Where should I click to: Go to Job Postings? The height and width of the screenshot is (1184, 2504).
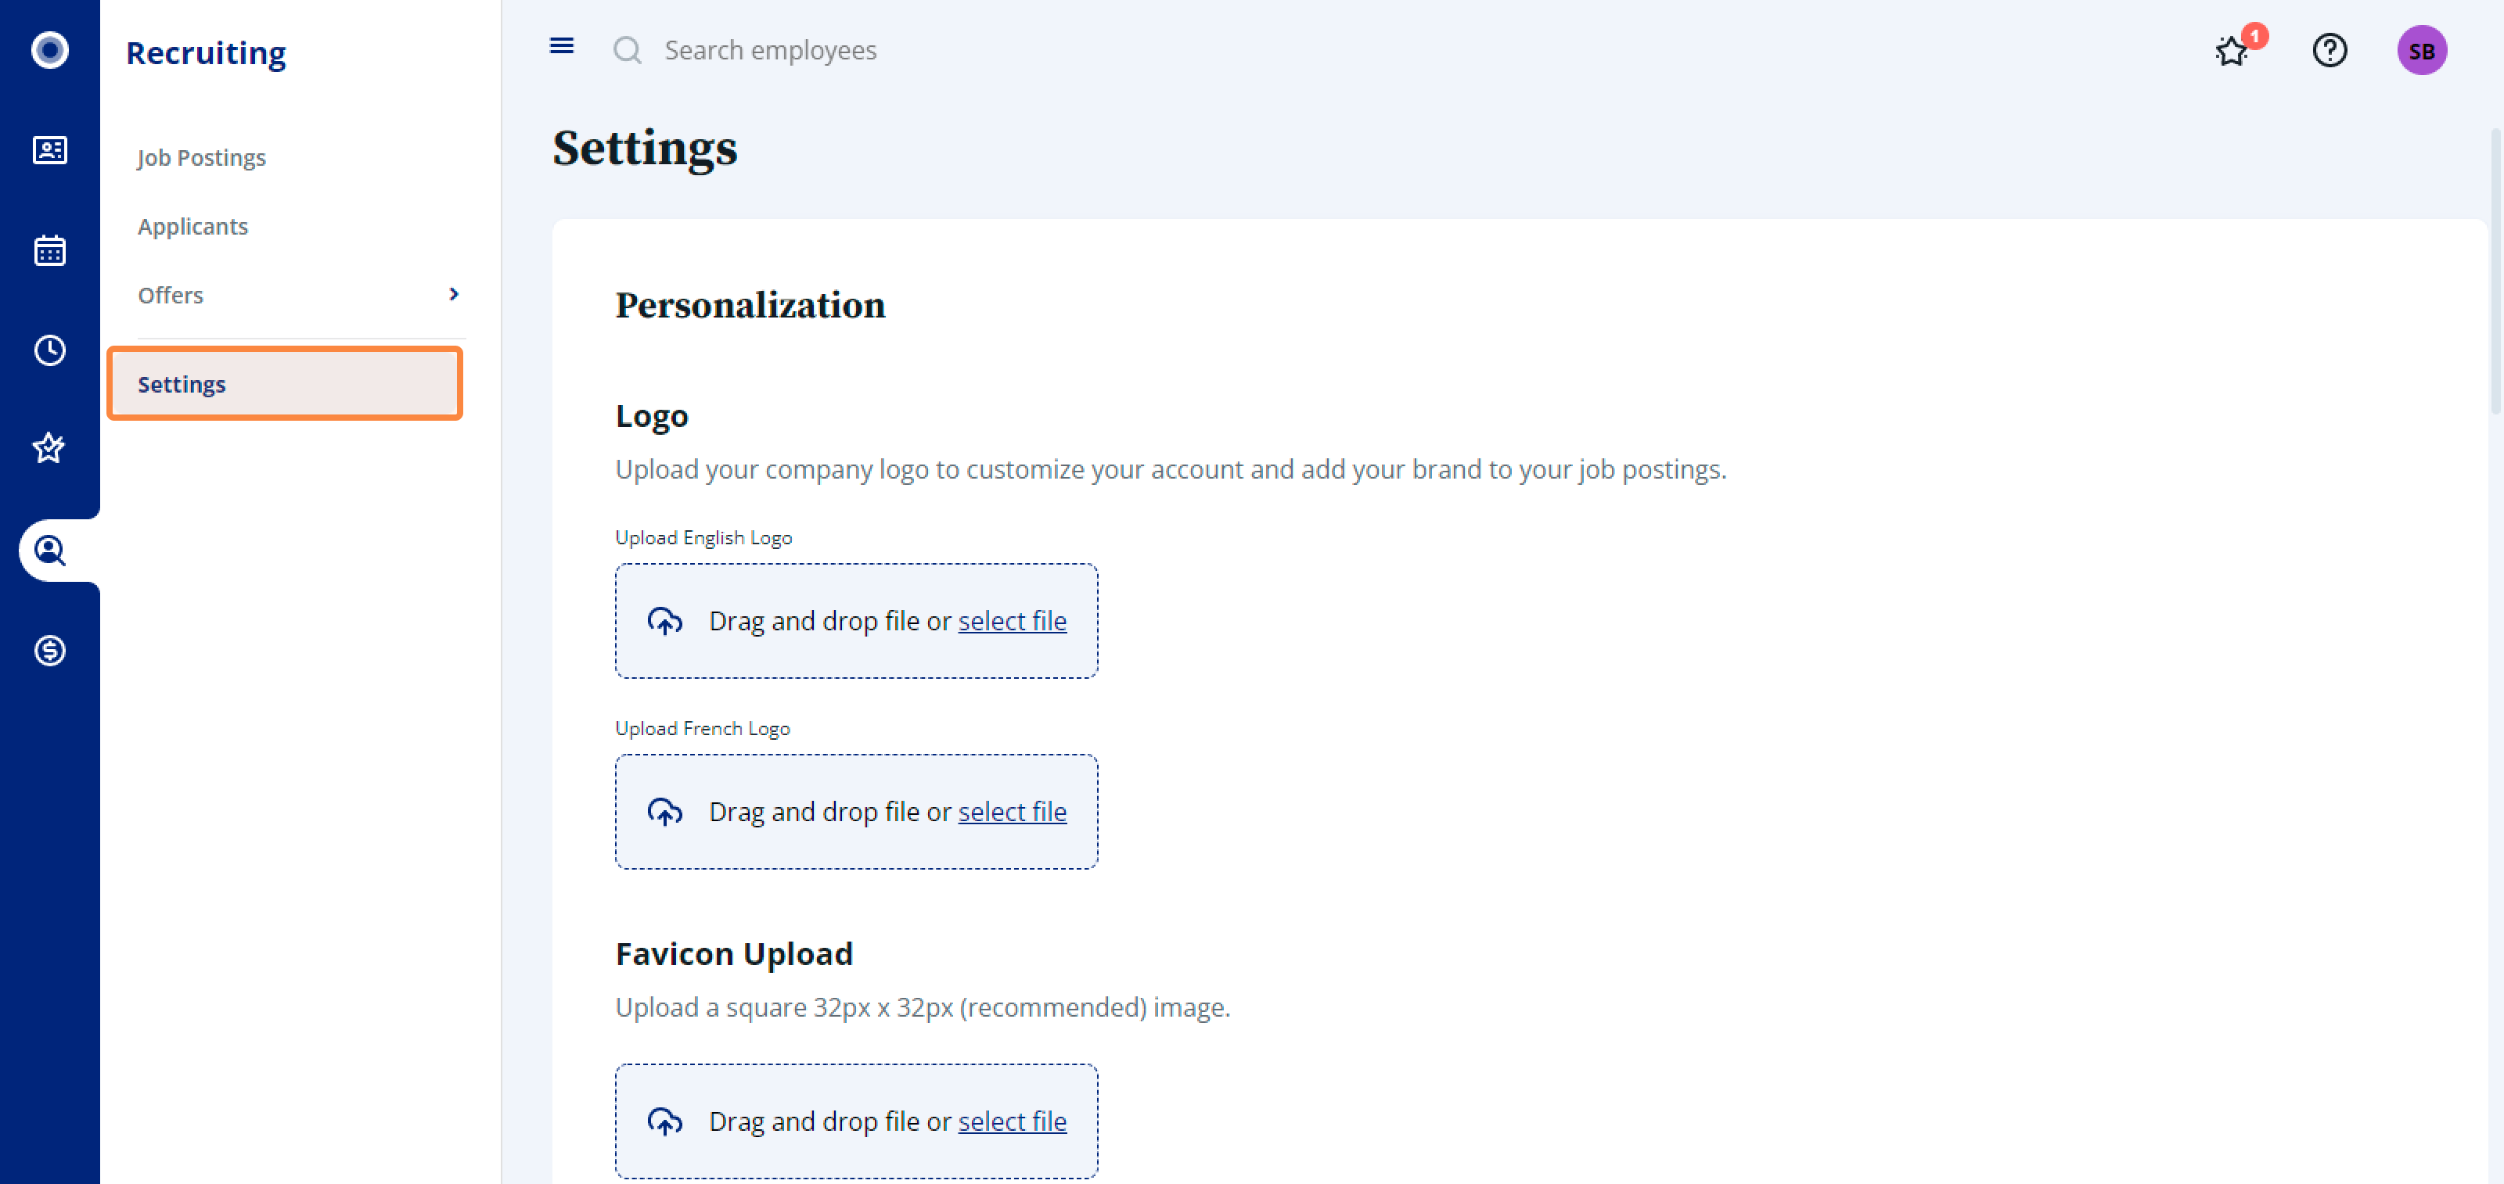pyautogui.click(x=201, y=157)
